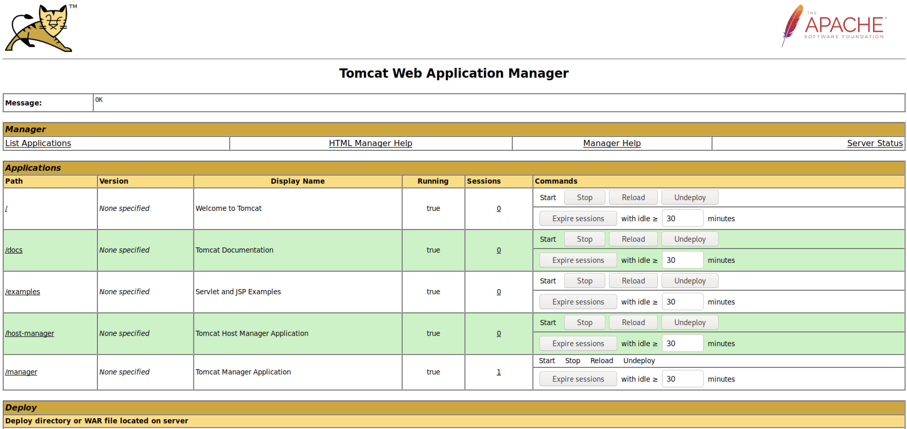907x429 pixels.
Task: Open the /examples path link
Action: (23, 292)
